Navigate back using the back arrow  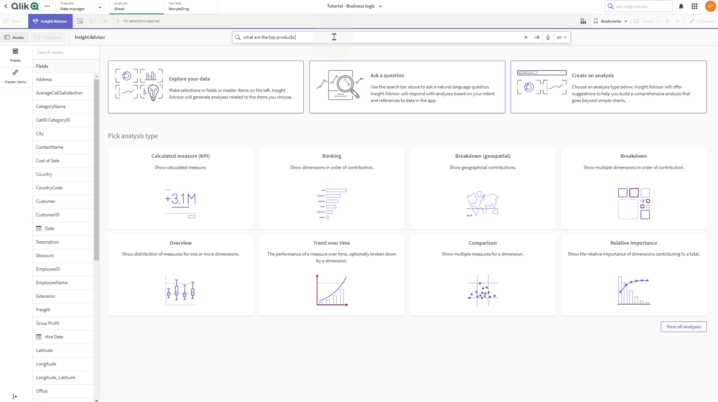point(5,6)
